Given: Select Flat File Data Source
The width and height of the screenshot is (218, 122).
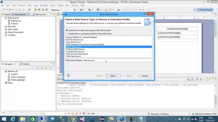Looking at the screenshot, I should [109, 40].
